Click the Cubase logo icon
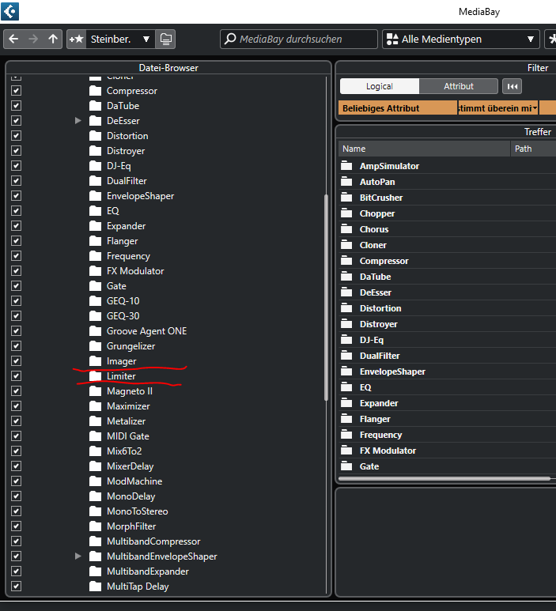The height and width of the screenshot is (611, 556). click(11, 11)
